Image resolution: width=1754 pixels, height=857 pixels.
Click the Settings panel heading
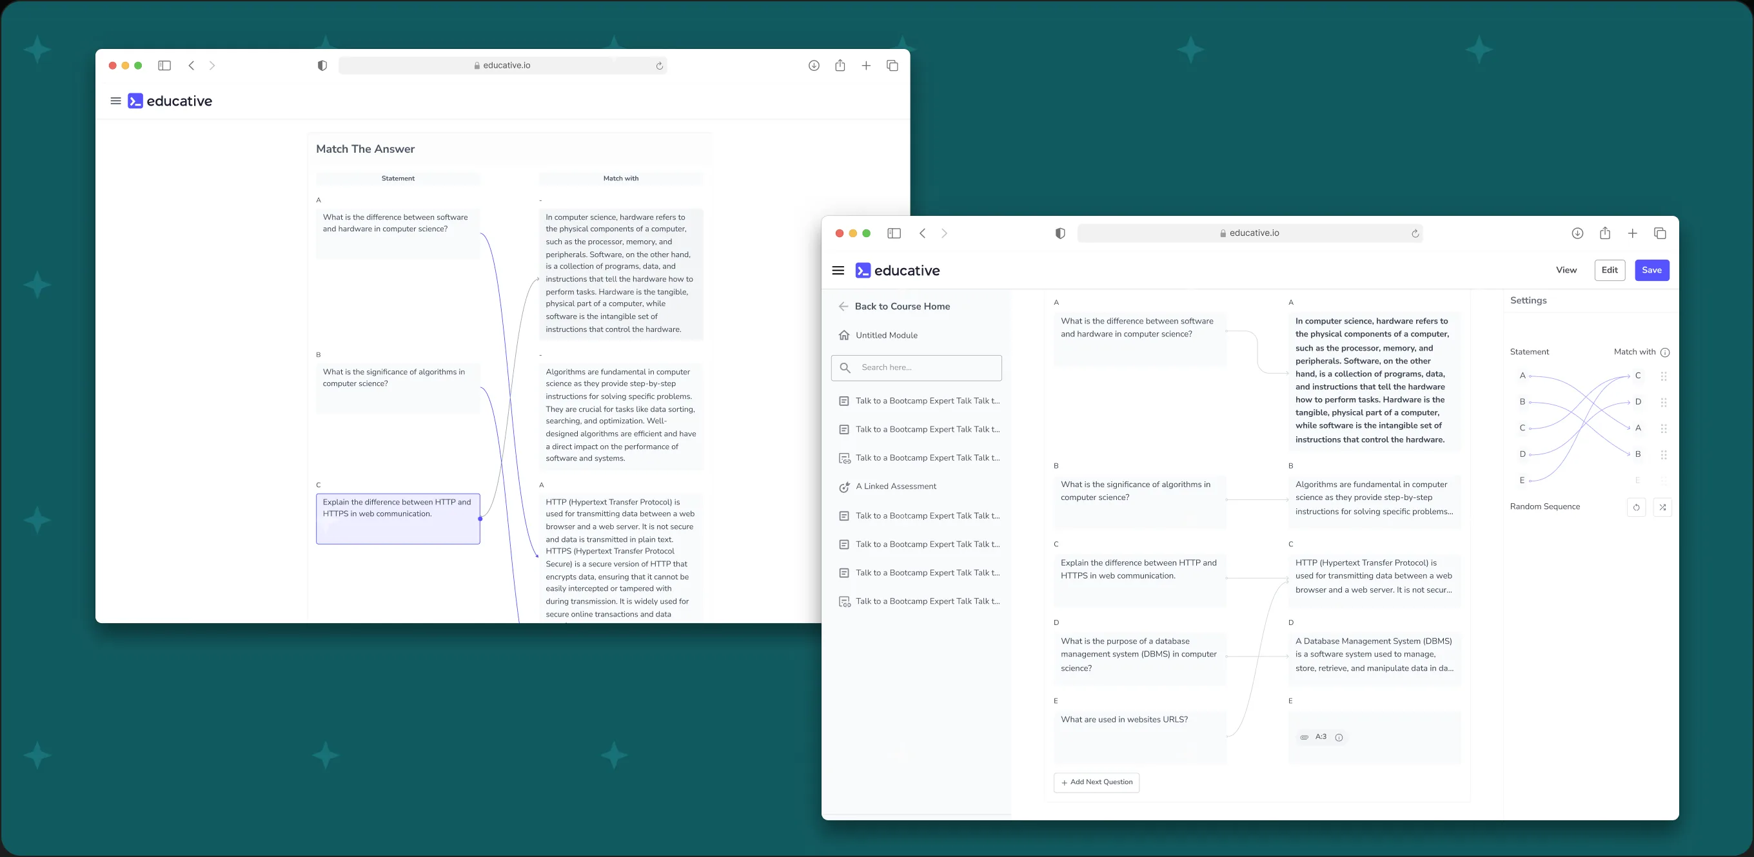click(1528, 301)
